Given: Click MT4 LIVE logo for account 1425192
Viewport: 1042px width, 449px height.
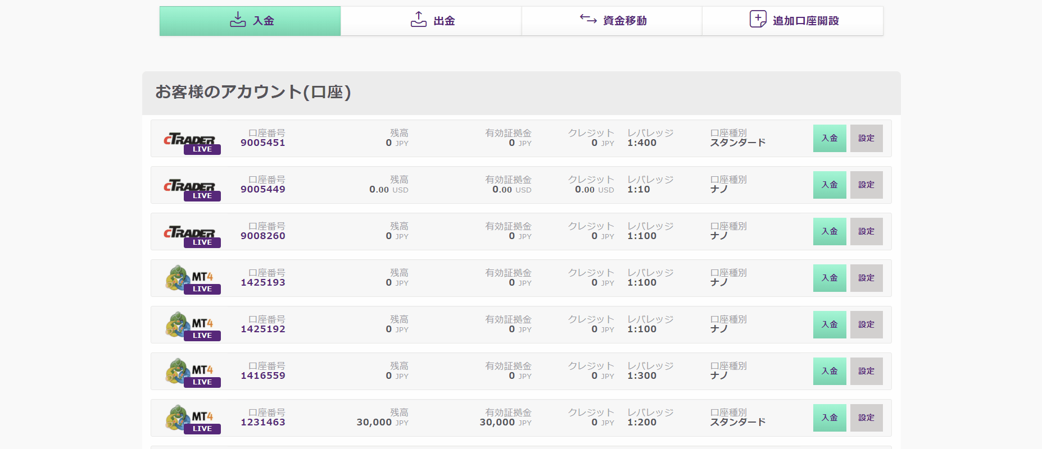Looking at the screenshot, I should click(192, 326).
